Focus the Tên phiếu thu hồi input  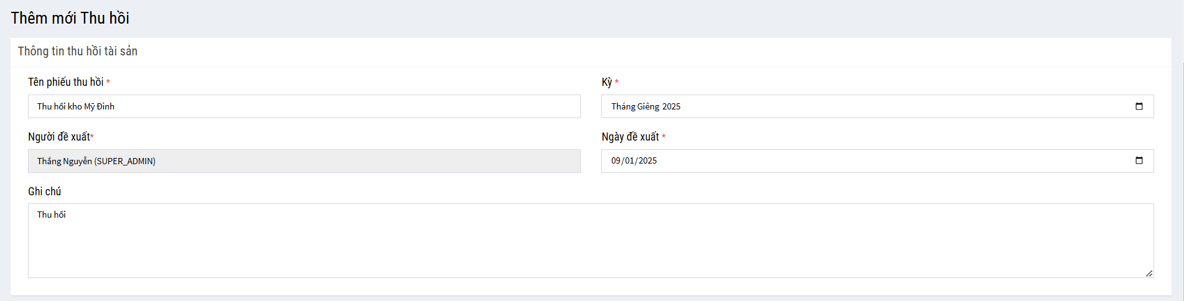click(x=304, y=106)
